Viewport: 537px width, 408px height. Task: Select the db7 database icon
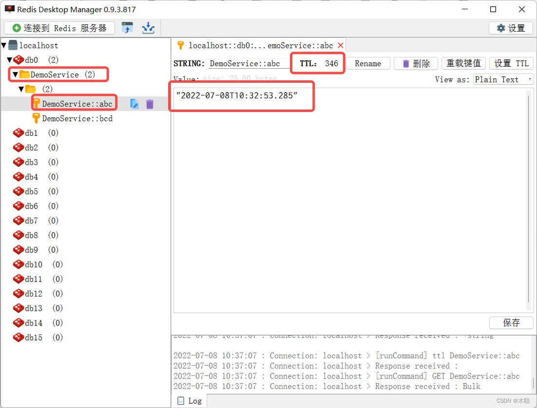coord(19,221)
